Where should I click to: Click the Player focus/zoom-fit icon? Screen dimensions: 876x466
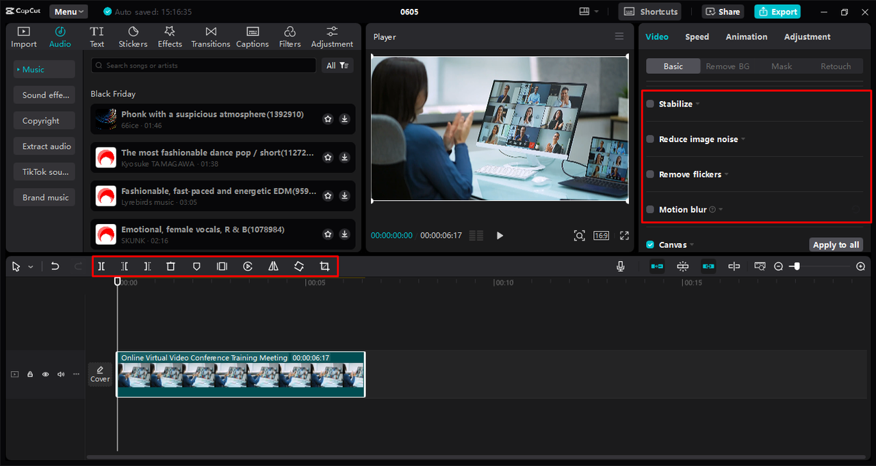pos(579,236)
